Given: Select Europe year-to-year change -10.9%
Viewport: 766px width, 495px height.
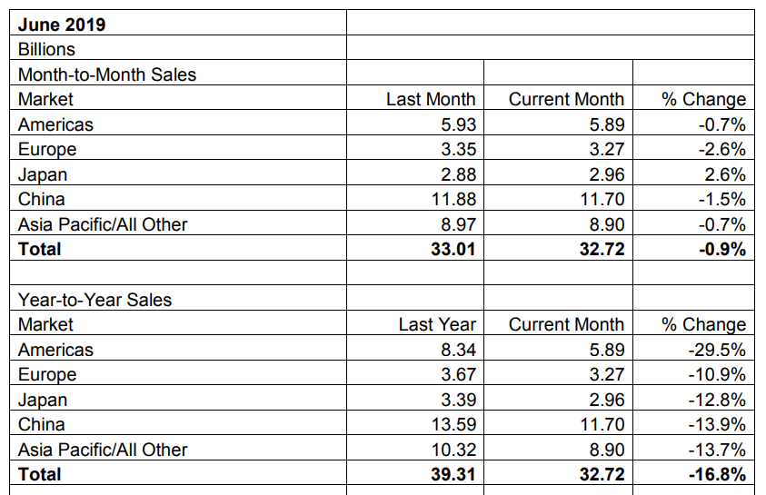Looking at the screenshot, I should pos(717,374).
